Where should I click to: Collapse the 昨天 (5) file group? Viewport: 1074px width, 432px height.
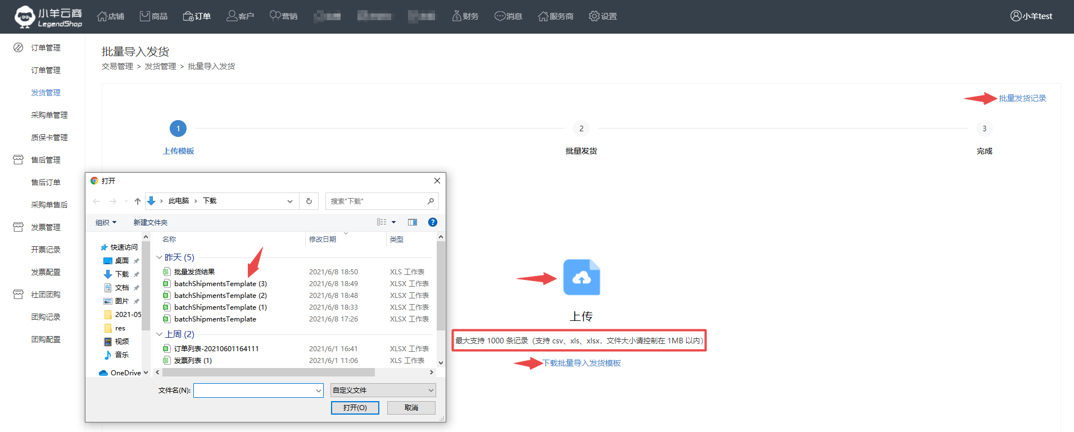pos(160,258)
